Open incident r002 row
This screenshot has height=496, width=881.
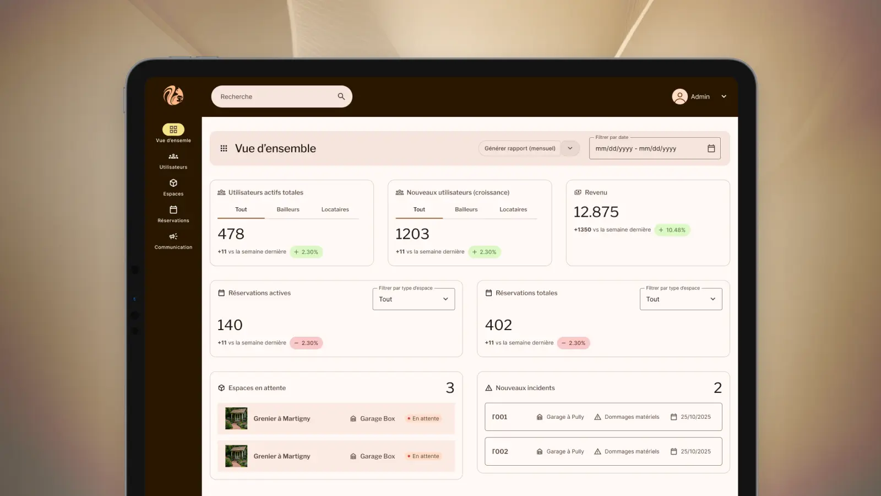[603, 451]
